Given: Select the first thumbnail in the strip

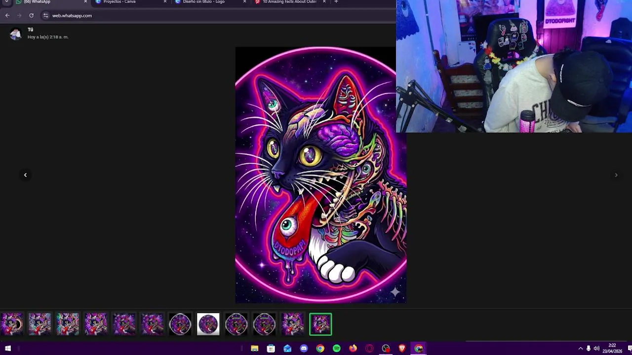Looking at the screenshot, I should 12,324.
